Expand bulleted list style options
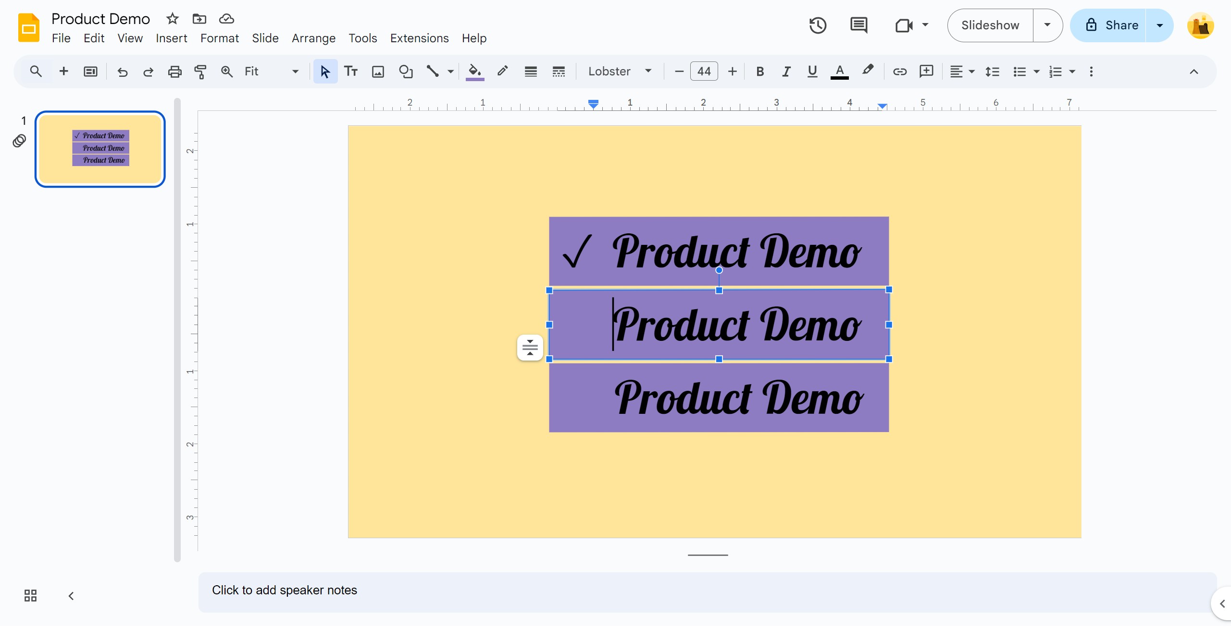Screen dimensions: 1231x627 [x=1037, y=72]
